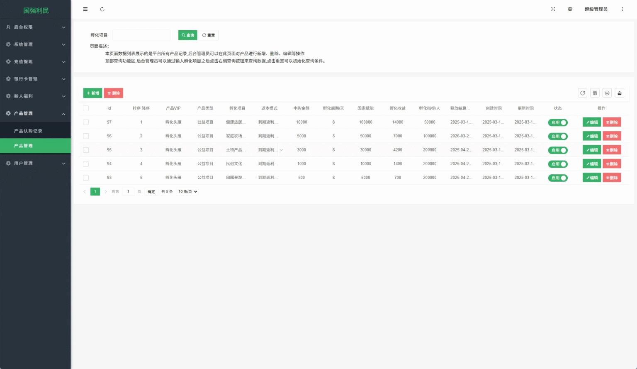Expand the 用户管理 sidebar section

35,164
